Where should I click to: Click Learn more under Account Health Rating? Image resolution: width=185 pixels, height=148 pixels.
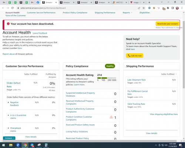point(79,85)
